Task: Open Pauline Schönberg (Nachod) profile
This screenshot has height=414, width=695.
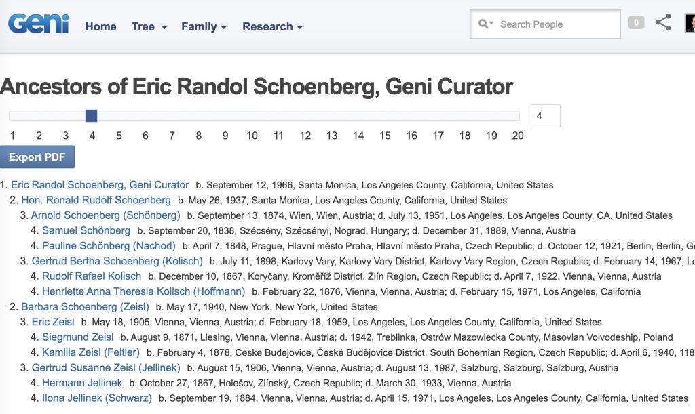Action: pyautogui.click(x=109, y=246)
